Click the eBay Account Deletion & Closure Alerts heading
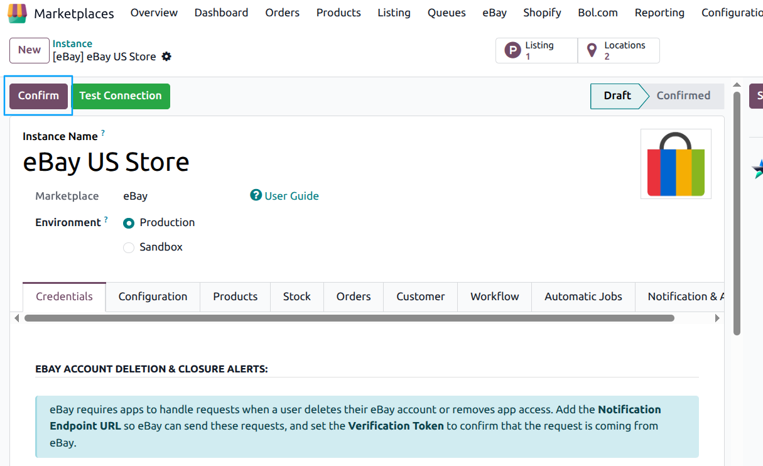 coord(151,369)
